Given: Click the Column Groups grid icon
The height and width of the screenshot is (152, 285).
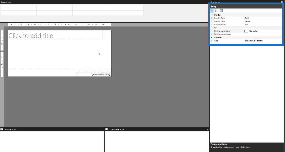Looking at the screenshot, I should (x=107, y=129).
